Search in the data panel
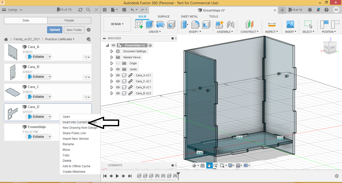The height and width of the screenshot is (183, 342). [88, 10]
